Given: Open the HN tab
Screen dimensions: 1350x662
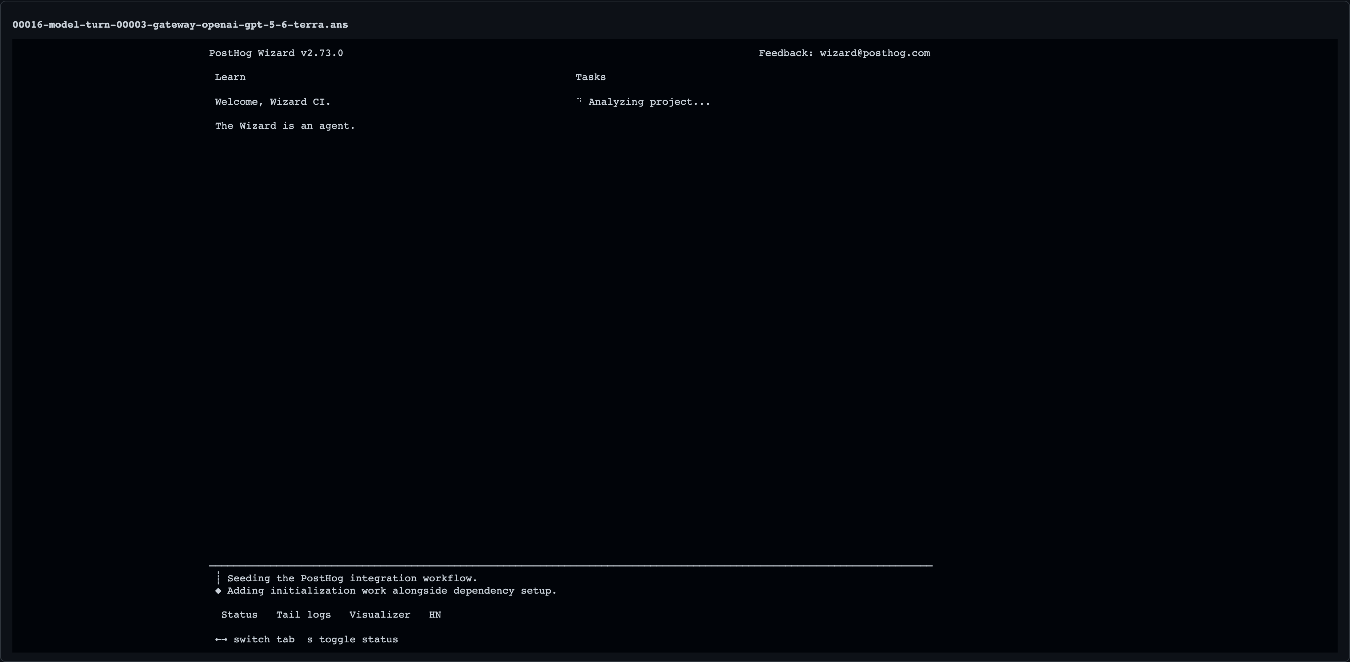Looking at the screenshot, I should 435,615.
